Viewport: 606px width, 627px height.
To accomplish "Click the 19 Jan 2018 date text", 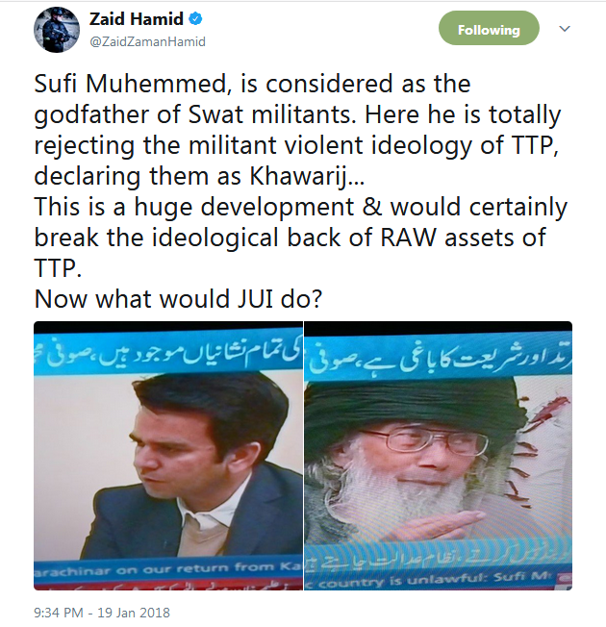I will click(x=134, y=613).
